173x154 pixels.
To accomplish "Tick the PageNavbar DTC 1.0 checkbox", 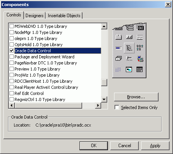I will coord(11,63).
